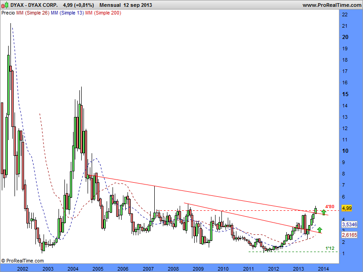Click the 21 price axis label
The height and width of the screenshot is (272, 363).
click(x=345, y=26)
